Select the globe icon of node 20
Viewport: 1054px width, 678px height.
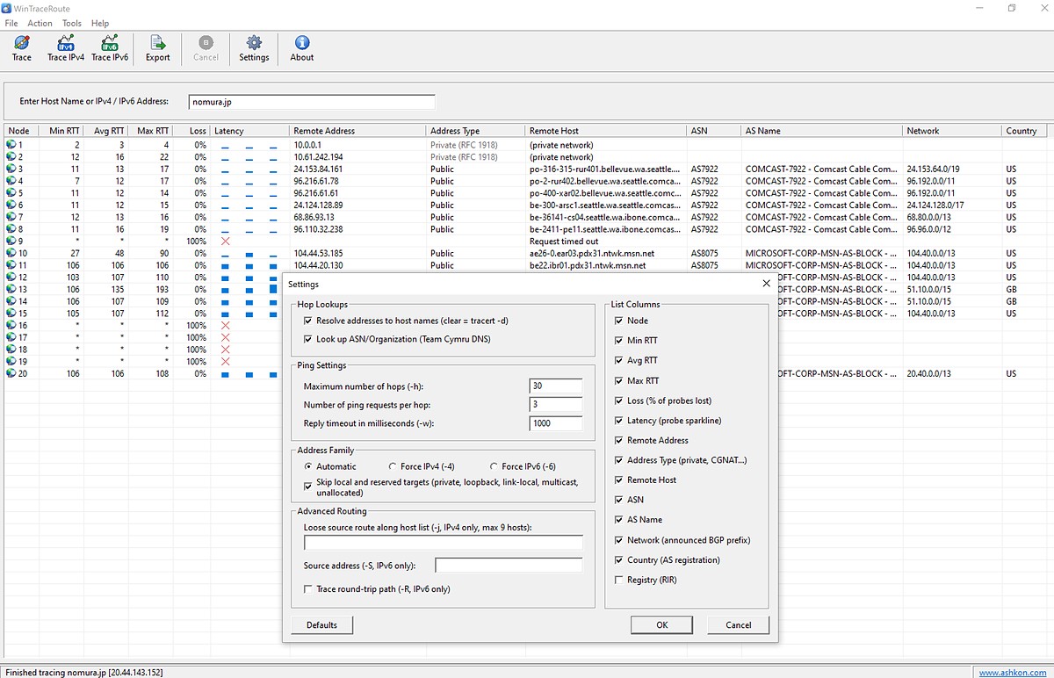pos(11,374)
